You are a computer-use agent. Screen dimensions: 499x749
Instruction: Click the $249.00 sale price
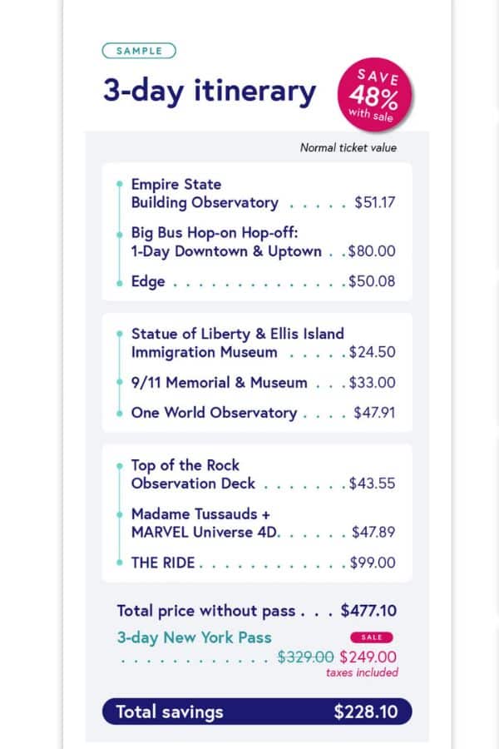click(368, 657)
